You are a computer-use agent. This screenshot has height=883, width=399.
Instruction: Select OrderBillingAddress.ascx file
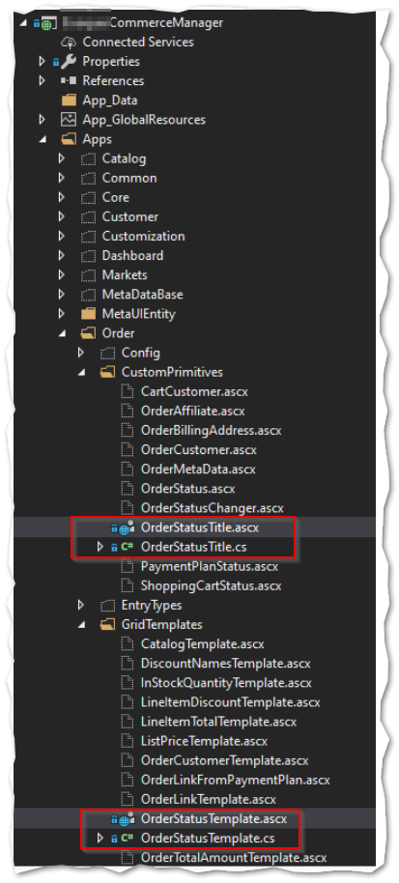[x=211, y=431]
